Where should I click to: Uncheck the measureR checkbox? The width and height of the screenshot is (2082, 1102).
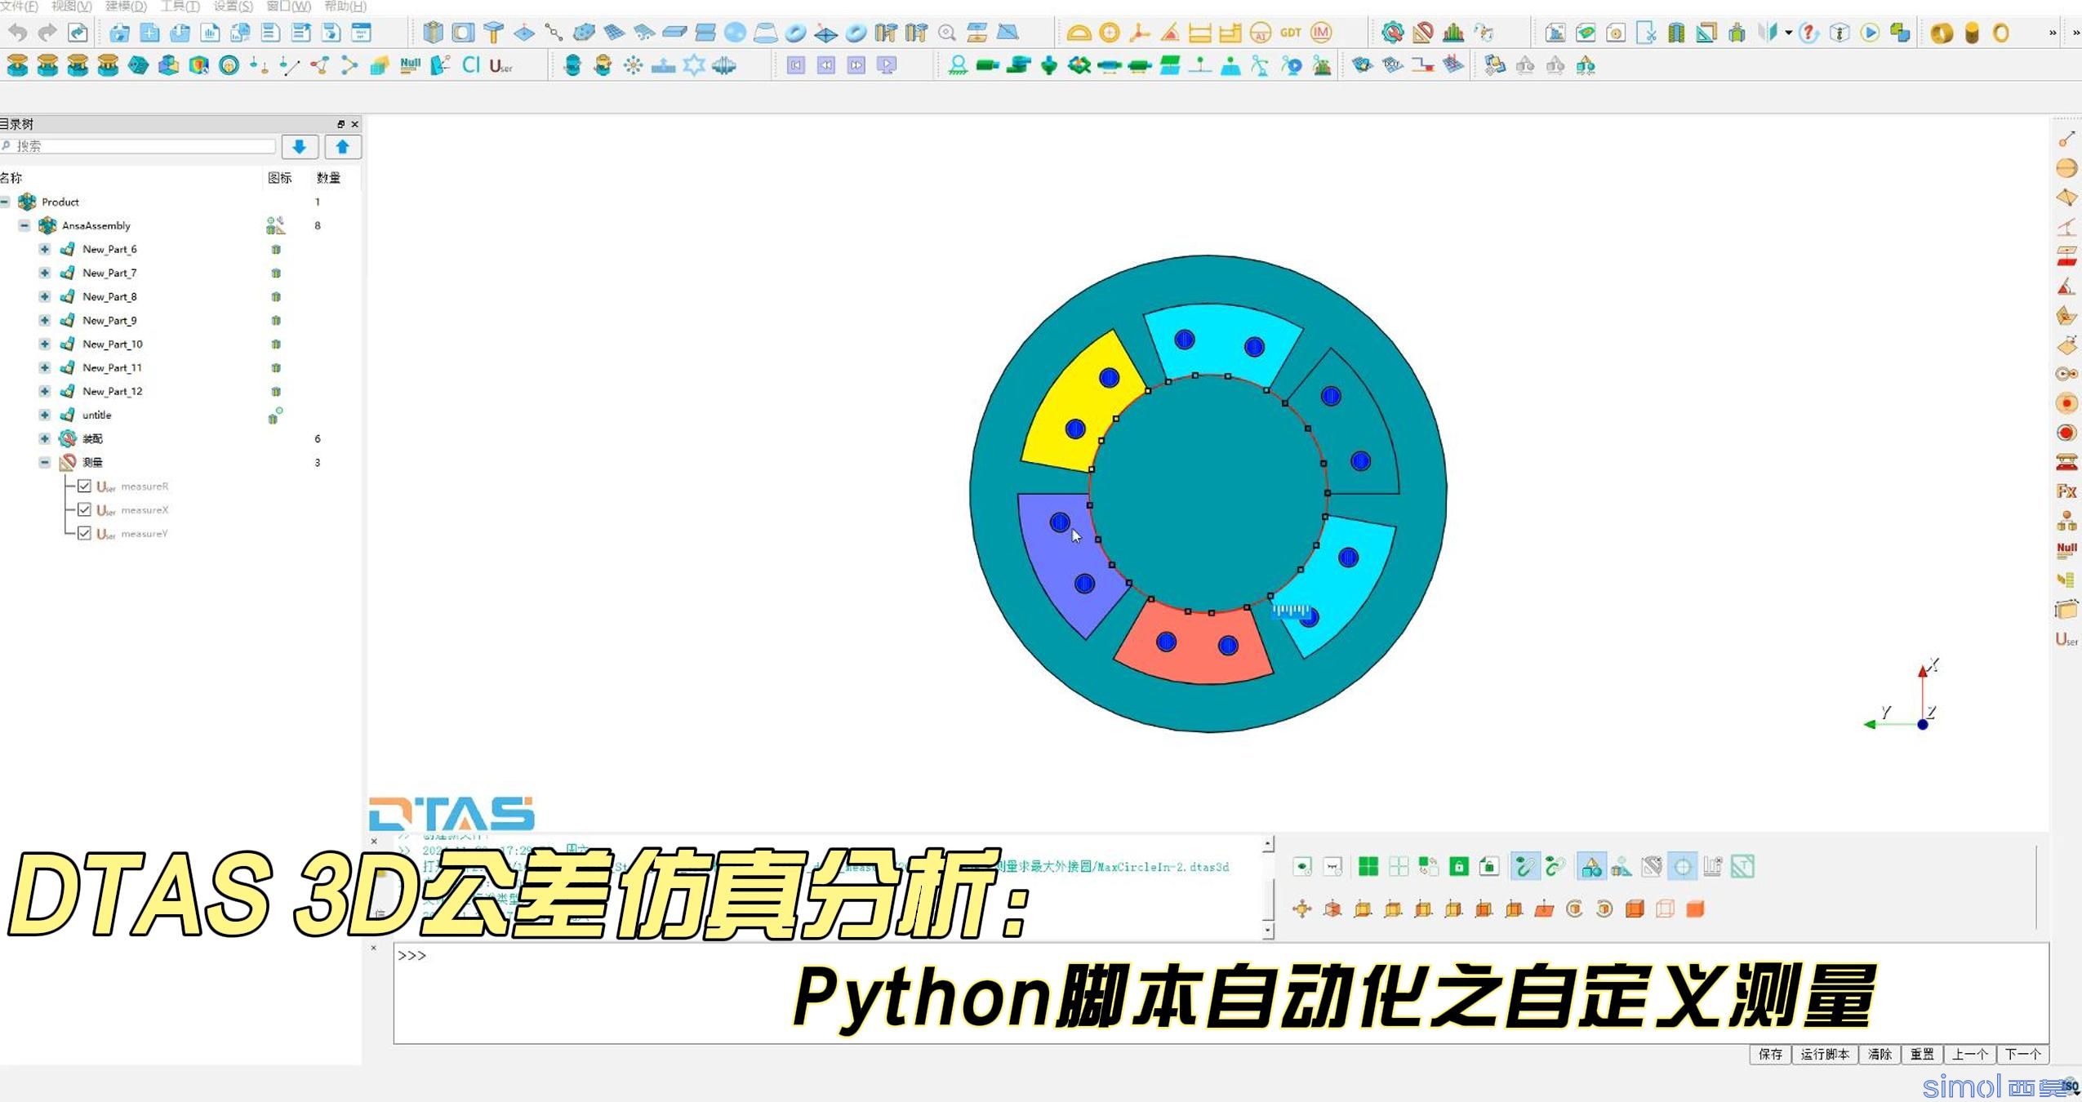pyautogui.click(x=84, y=486)
